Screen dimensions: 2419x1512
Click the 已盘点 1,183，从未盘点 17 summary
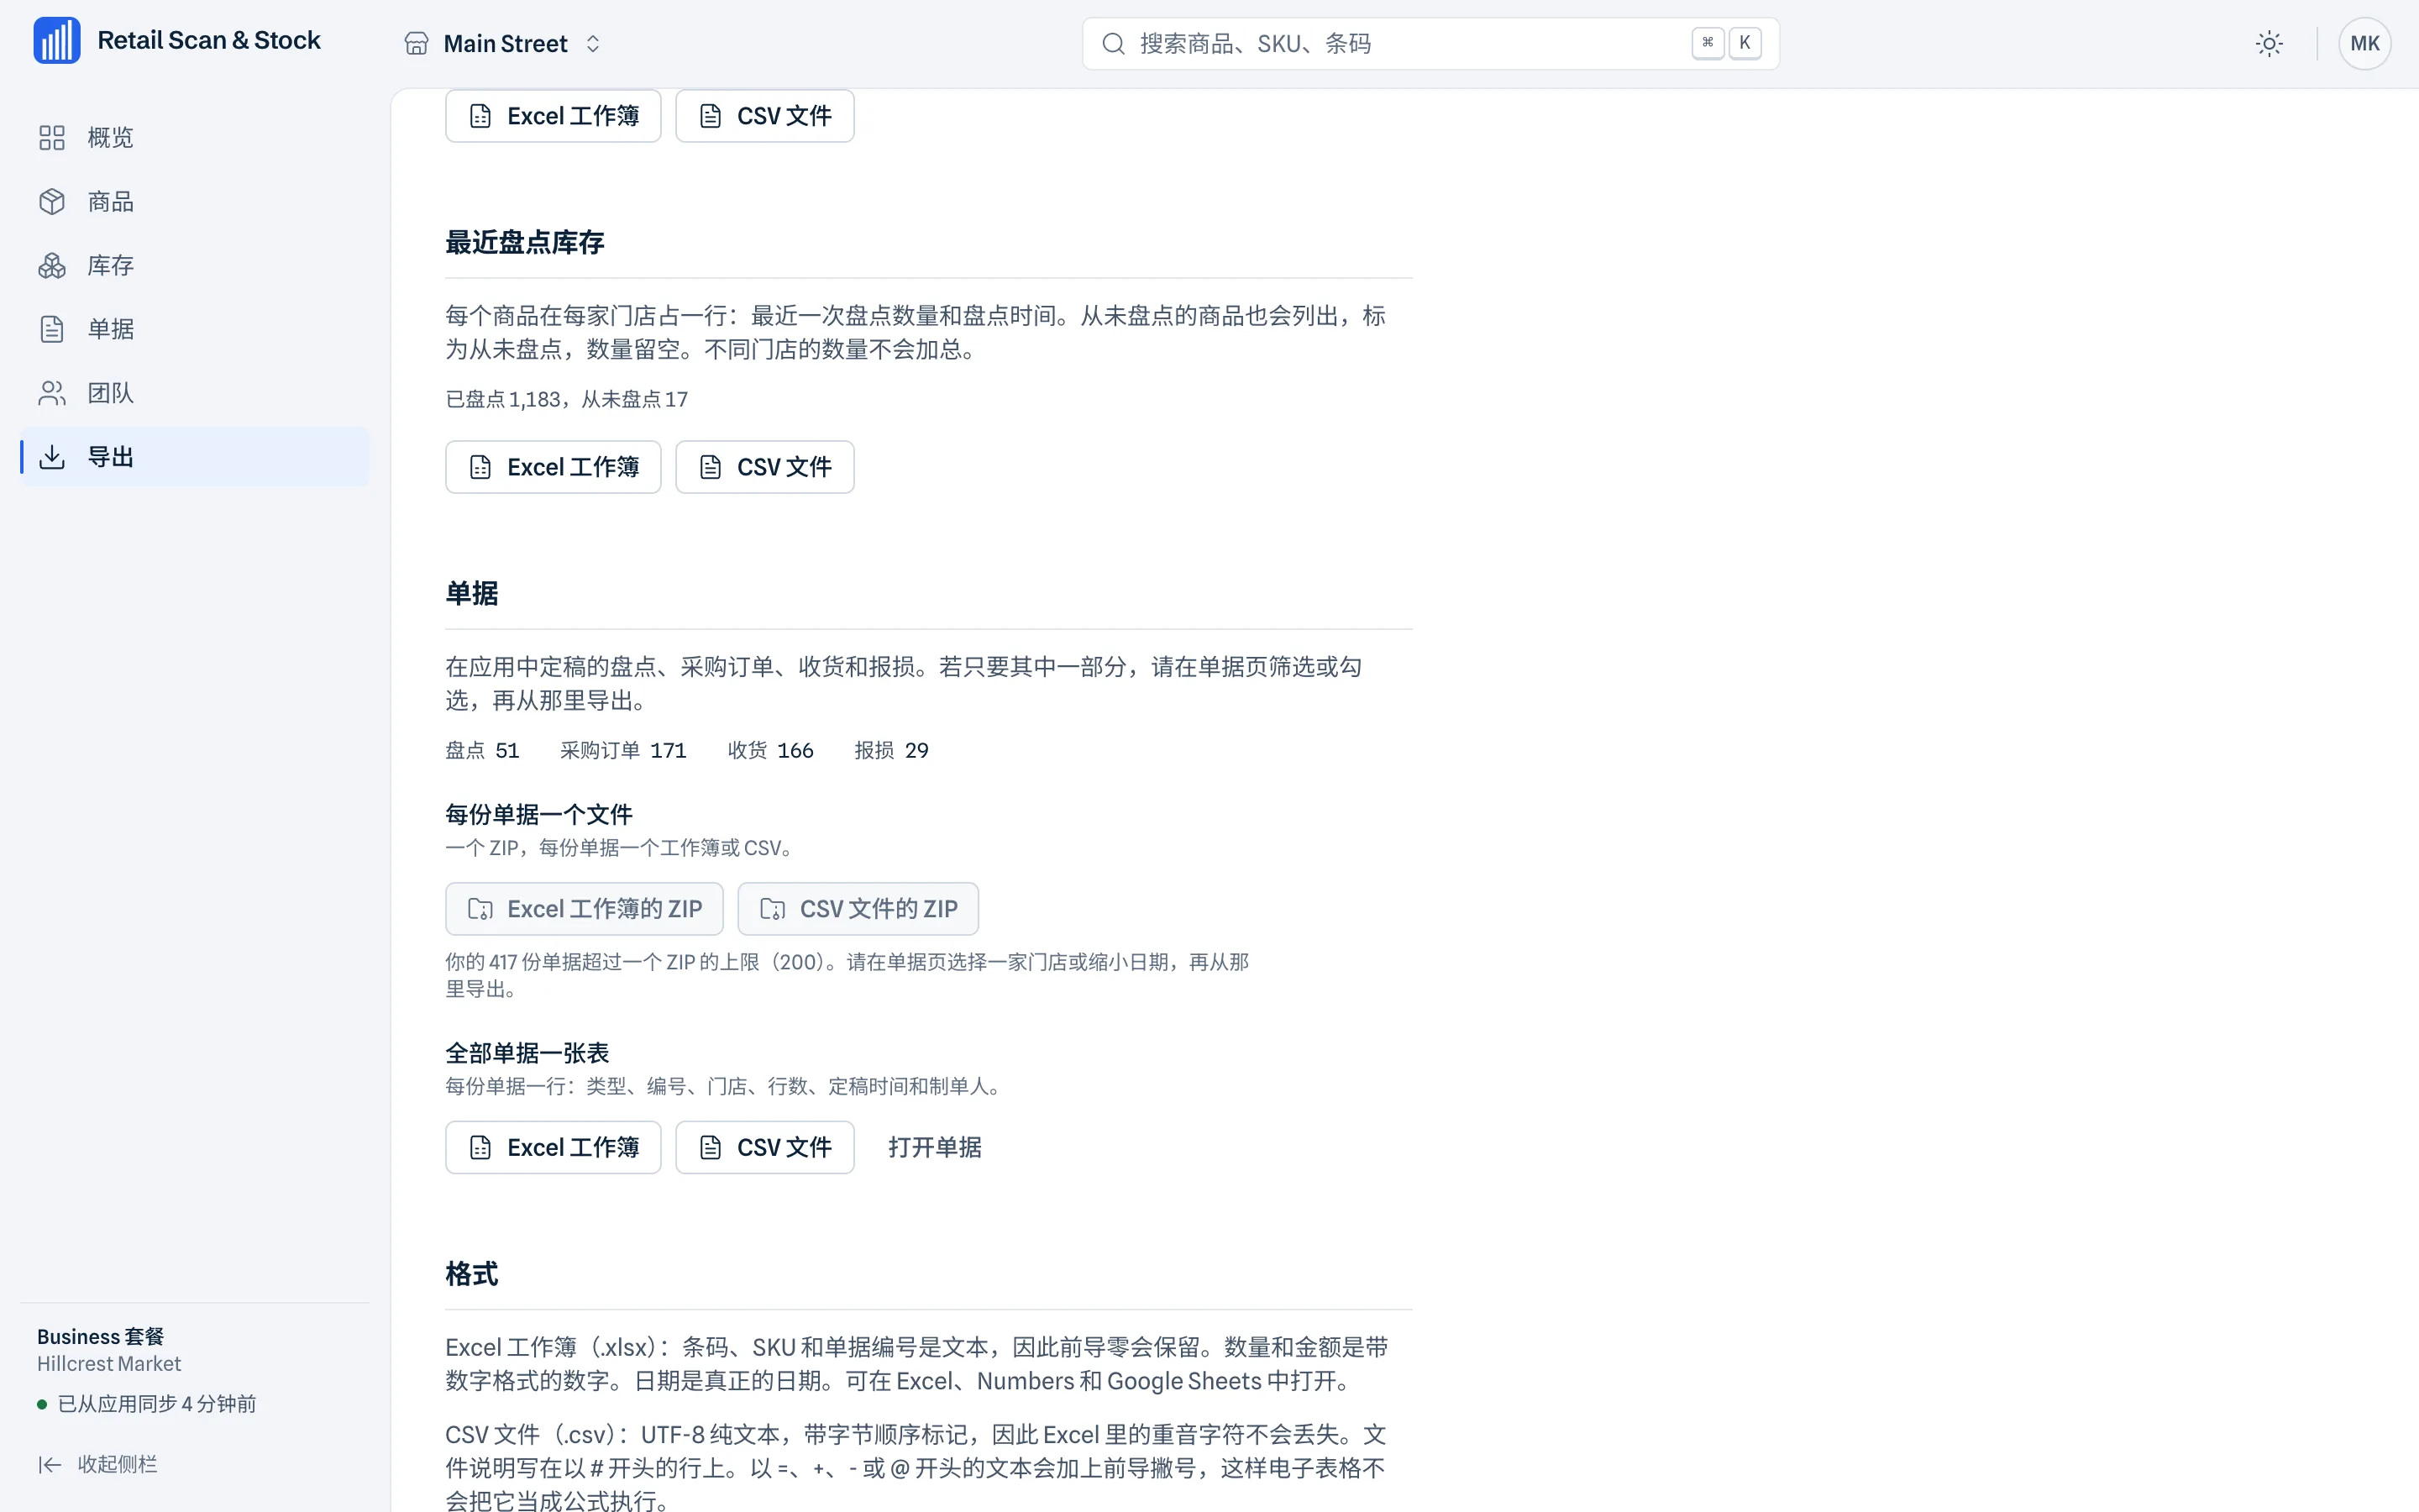tap(567, 400)
